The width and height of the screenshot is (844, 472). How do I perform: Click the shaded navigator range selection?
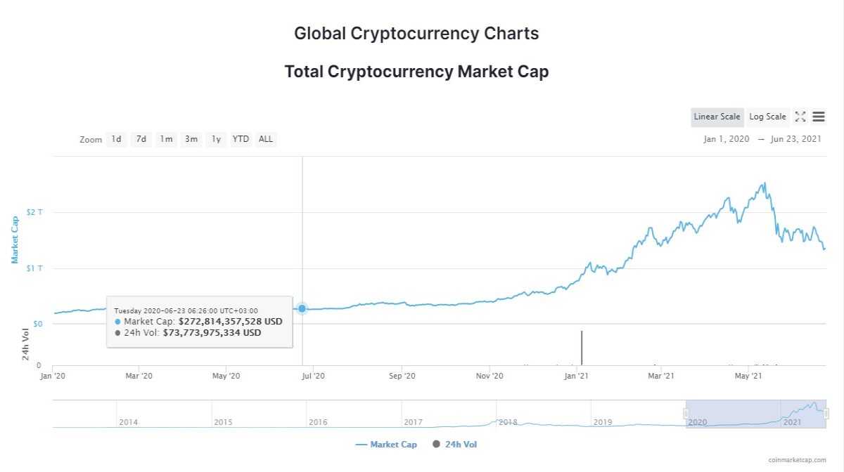point(756,414)
